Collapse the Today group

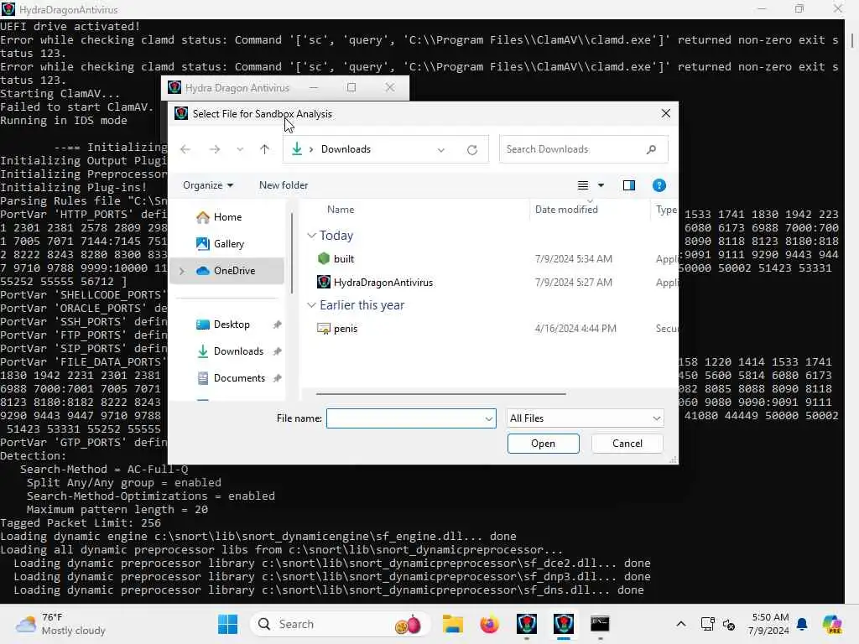(x=311, y=236)
